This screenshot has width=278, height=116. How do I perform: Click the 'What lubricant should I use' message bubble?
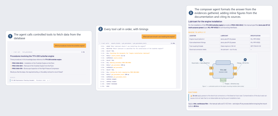click(x=159, y=37)
